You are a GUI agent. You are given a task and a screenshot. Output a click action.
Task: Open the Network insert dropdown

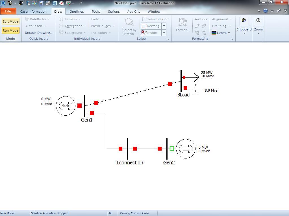click(70, 19)
